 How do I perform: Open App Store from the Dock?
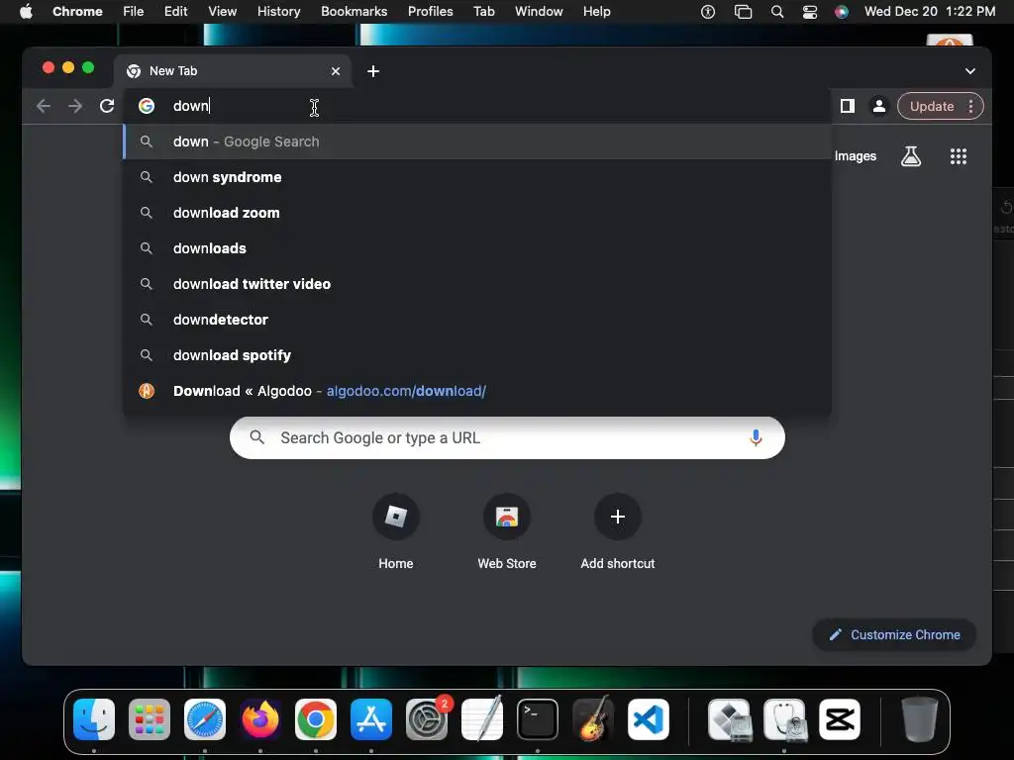coord(371,719)
